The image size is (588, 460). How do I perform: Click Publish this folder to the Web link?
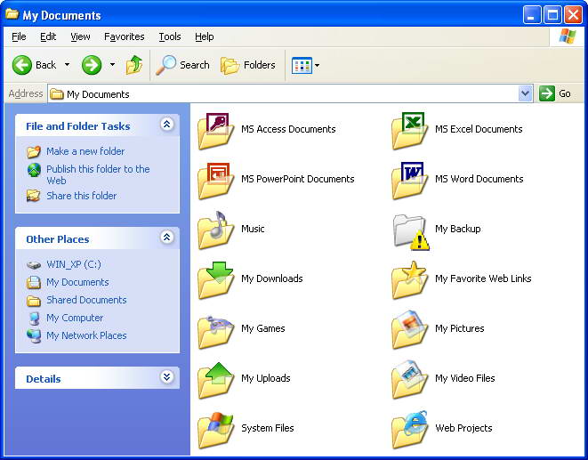coord(98,175)
